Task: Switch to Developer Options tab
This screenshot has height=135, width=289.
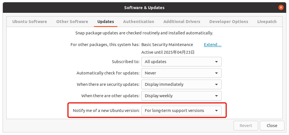Action: [x=229, y=22]
